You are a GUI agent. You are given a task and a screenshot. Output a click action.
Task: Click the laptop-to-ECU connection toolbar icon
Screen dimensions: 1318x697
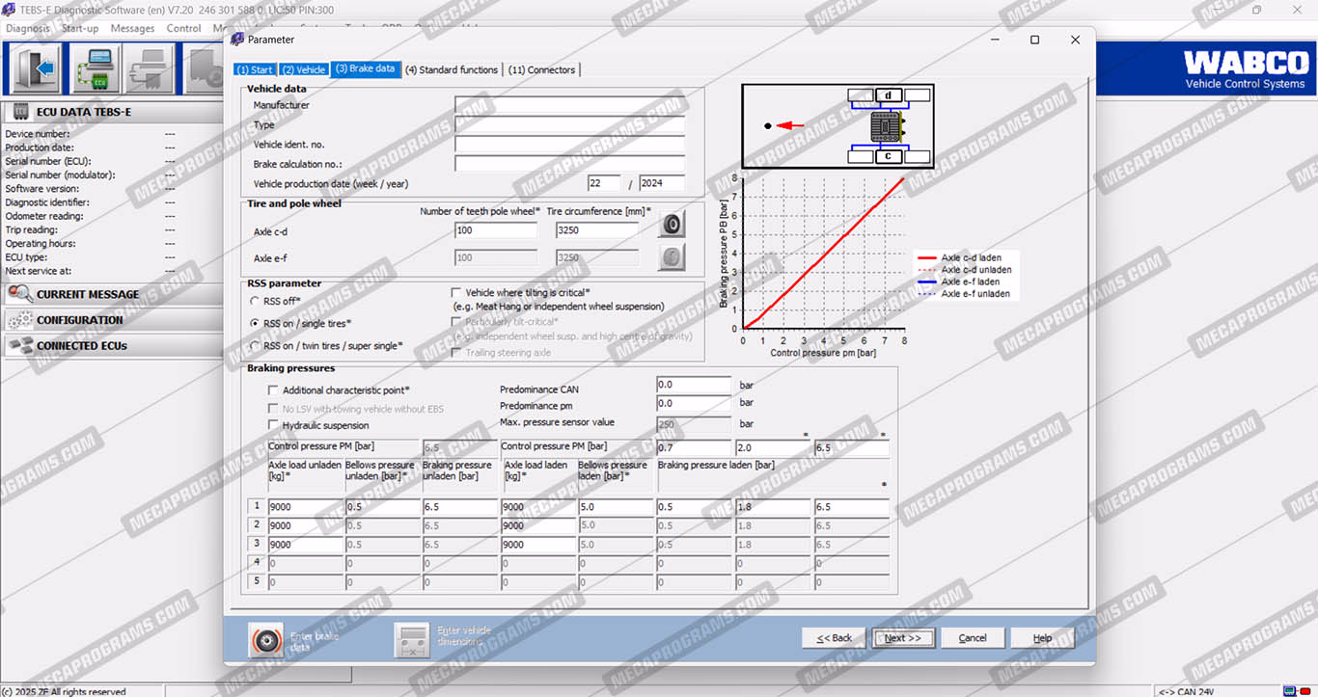[96, 68]
